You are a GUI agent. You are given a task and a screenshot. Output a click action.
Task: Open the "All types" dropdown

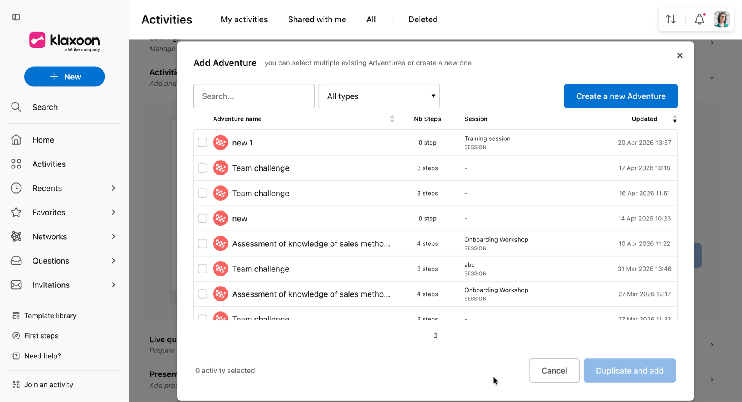(379, 96)
